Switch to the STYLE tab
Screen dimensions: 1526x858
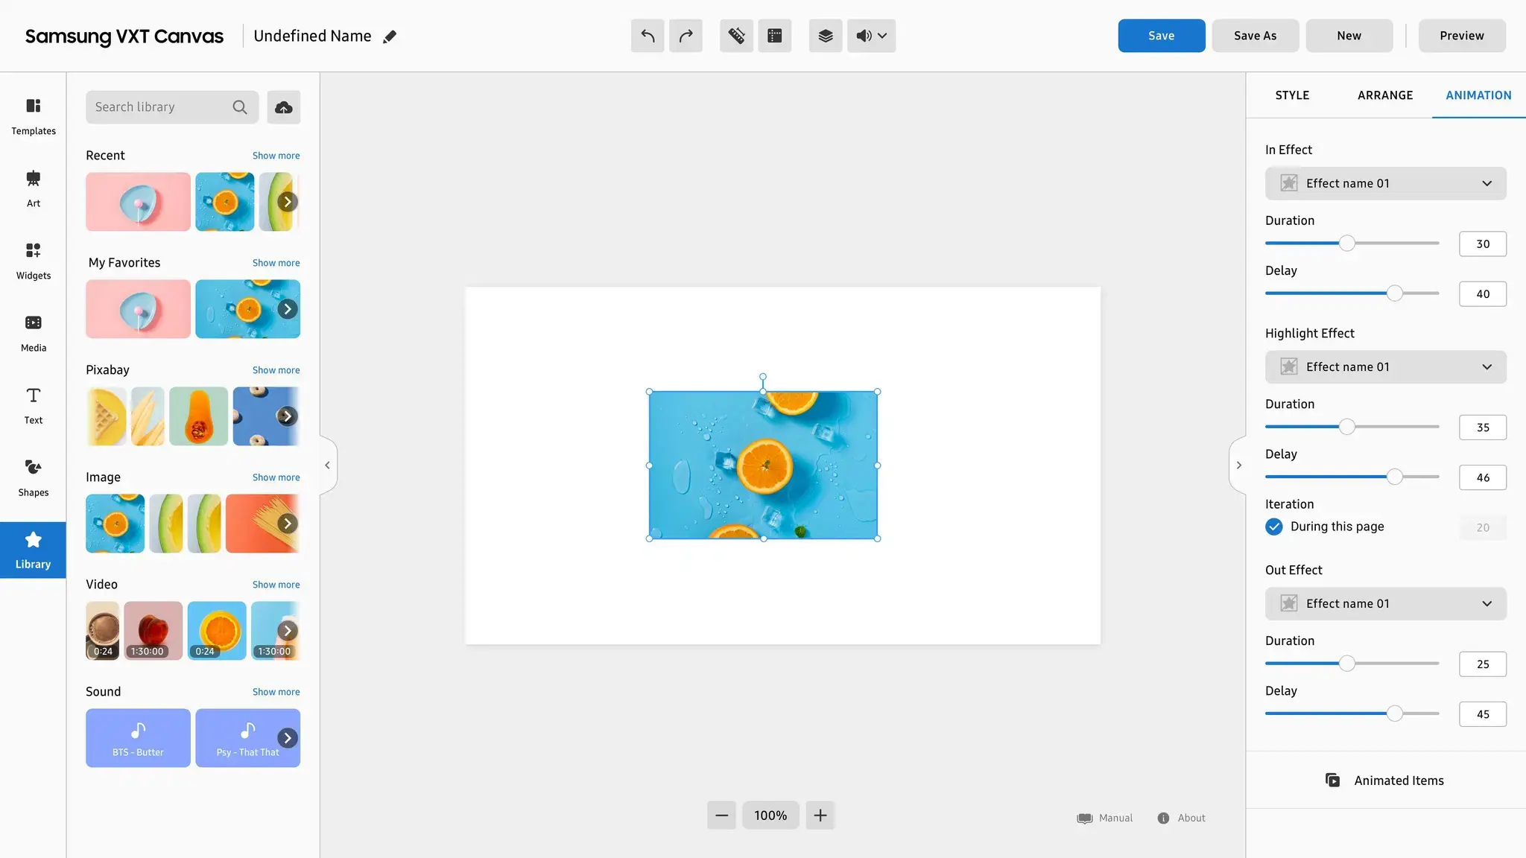point(1292,95)
